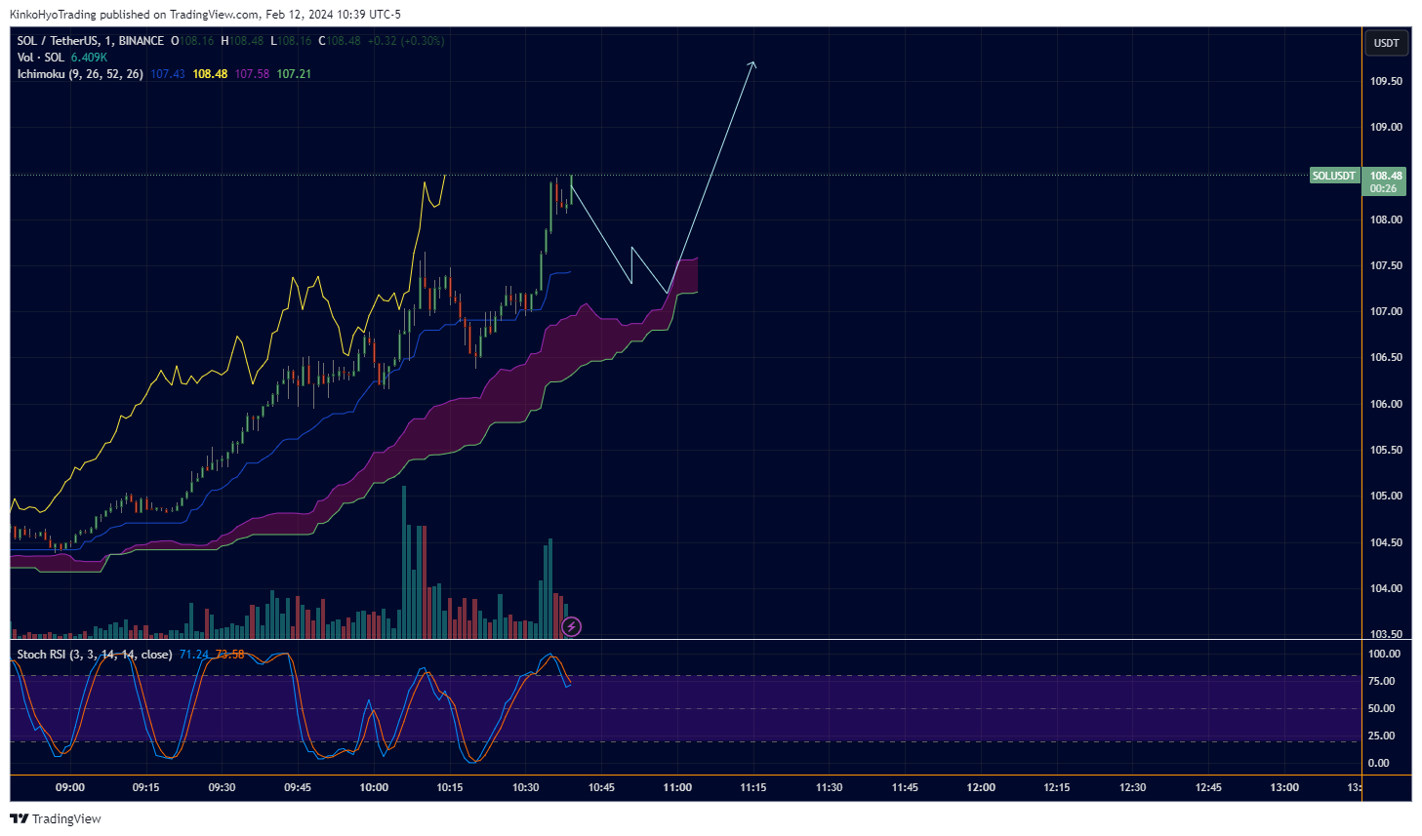
Task: Click the 09:45 time axis label
Action: pyautogui.click(x=298, y=787)
